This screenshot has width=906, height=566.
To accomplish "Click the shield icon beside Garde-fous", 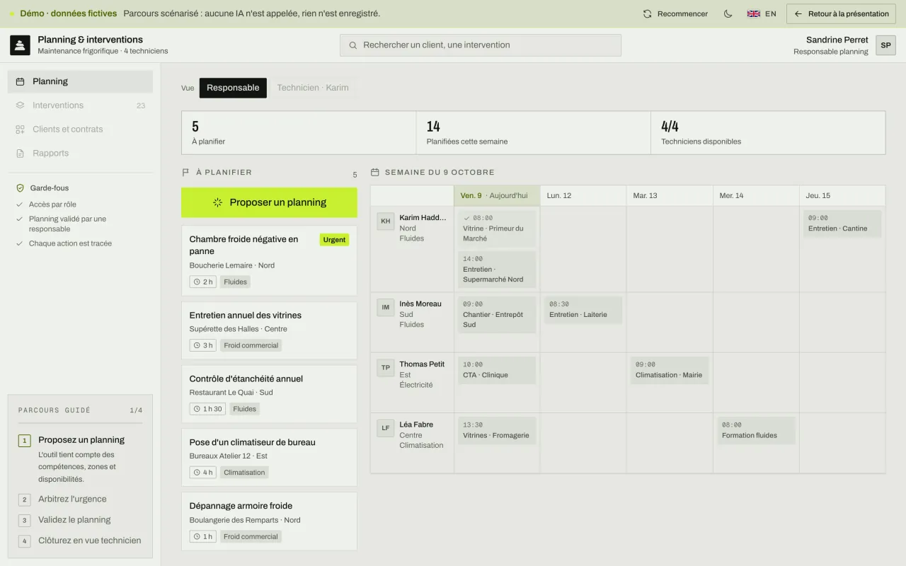I will click(20, 188).
